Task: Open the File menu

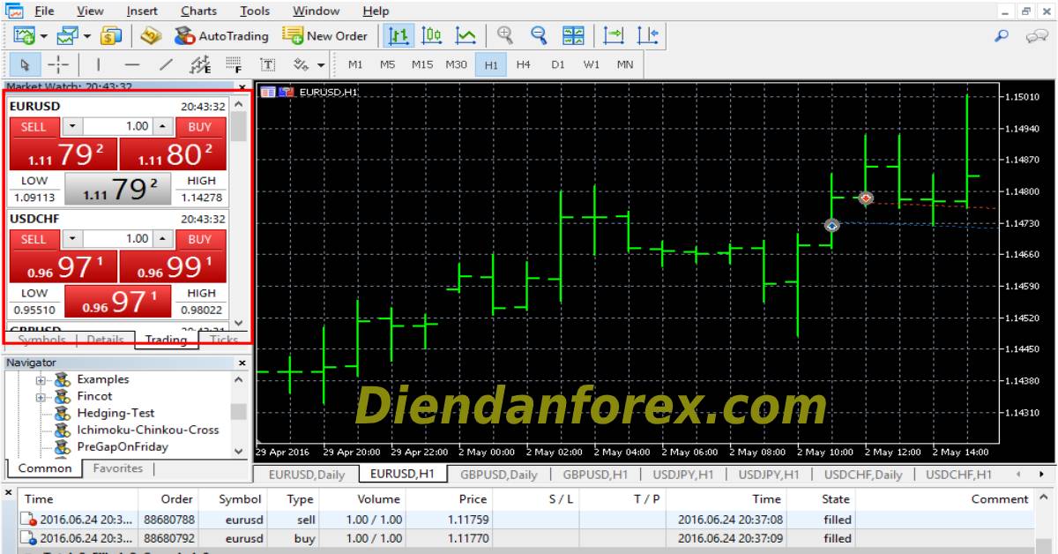Action: [x=43, y=11]
